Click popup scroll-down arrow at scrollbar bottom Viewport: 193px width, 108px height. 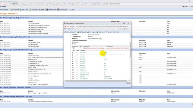tap(130, 79)
